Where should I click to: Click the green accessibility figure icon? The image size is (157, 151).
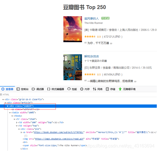[120, 89]
